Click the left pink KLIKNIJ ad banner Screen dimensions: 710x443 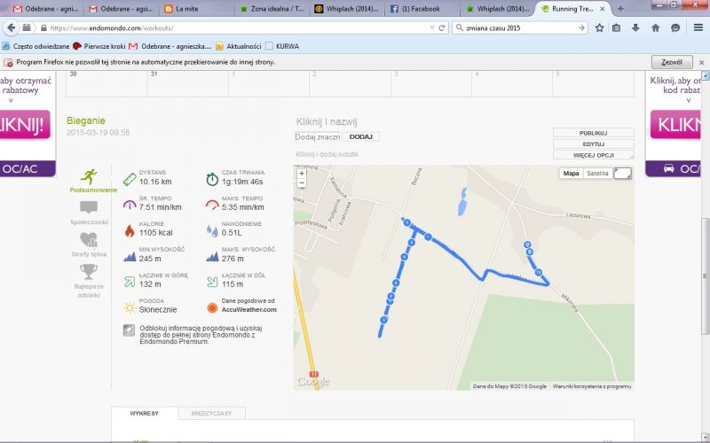[25, 124]
